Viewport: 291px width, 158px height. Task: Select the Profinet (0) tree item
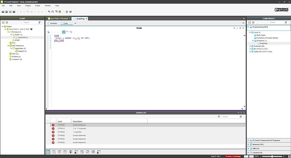(15, 56)
